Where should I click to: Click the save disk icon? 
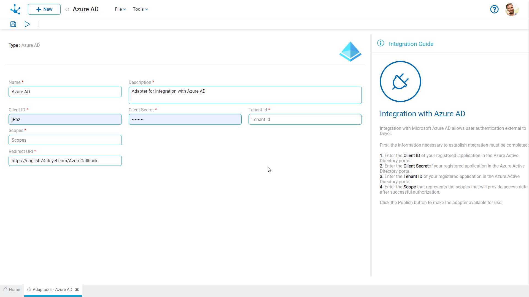[x=13, y=24]
